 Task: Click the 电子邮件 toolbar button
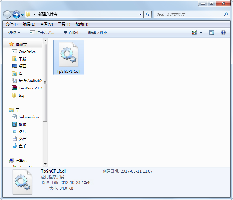(x=71, y=33)
